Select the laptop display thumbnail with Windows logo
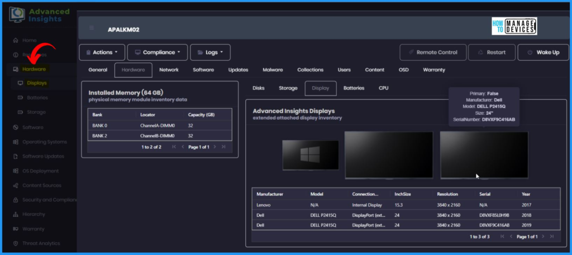Screen dimensions: 572x255 [311, 155]
